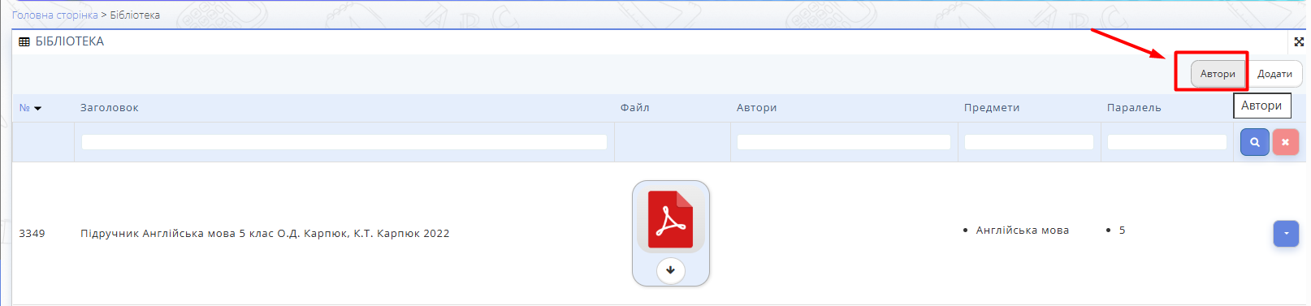Open the row actions dropdown for item 3349

coord(1286,234)
